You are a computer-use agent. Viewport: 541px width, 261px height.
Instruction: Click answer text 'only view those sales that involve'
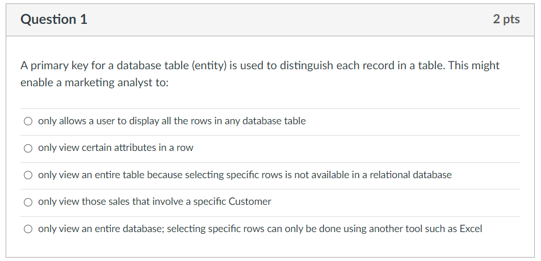tap(154, 201)
